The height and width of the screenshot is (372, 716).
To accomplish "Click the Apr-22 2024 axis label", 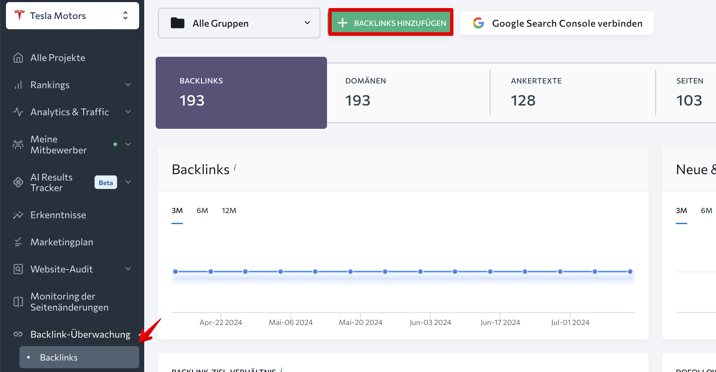I will point(221,322).
